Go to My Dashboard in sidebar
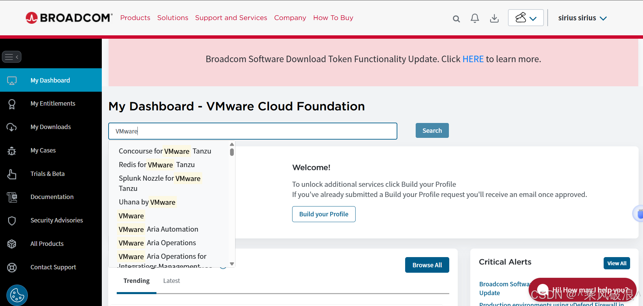The height and width of the screenshot is (306, 643). pos(51,80)
